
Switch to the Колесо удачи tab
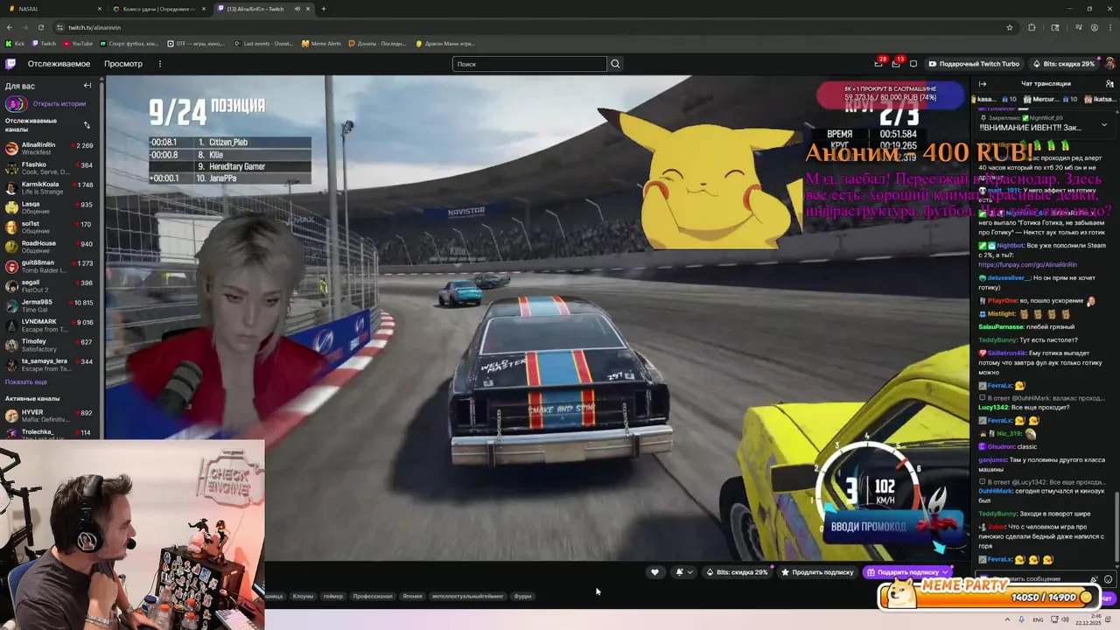coord(158,9)
